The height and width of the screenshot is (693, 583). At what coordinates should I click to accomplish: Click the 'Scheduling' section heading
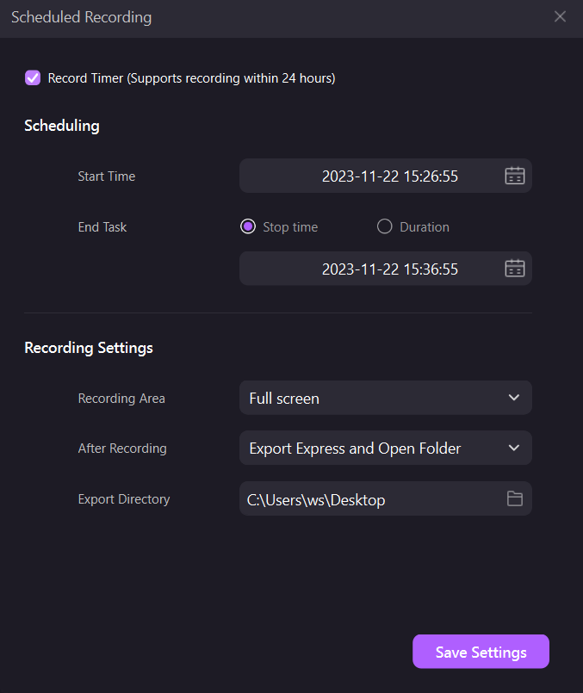pos(62,126)
